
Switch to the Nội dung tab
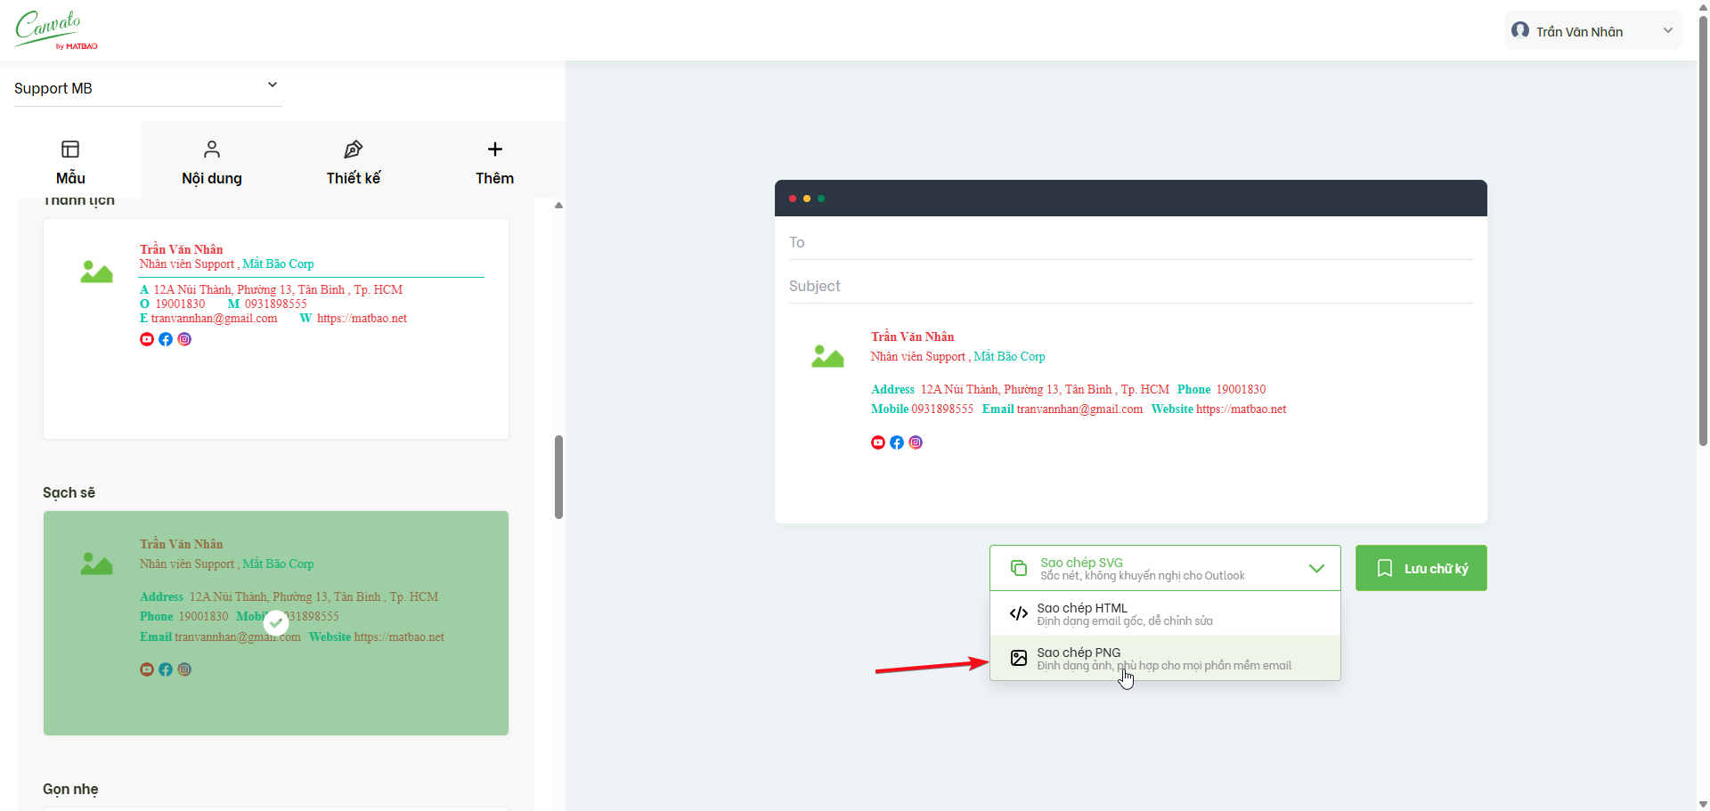[212, 162]
